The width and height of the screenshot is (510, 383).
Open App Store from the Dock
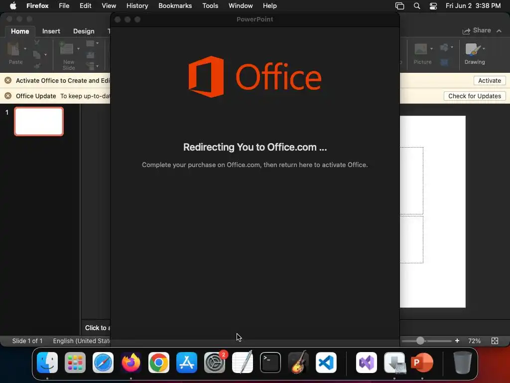(x=187, y=363)
